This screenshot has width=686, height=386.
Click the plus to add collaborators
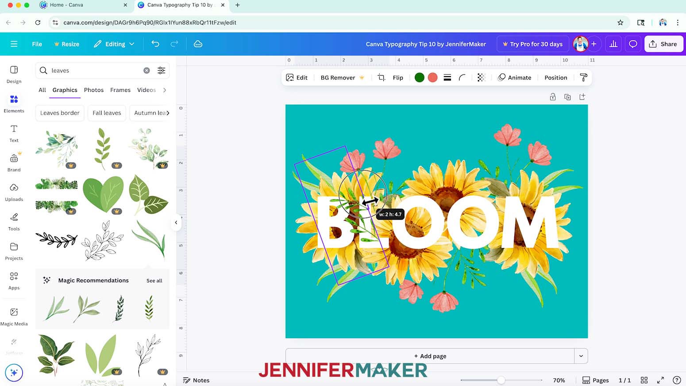pyautogui.click(x=594, y=44)
